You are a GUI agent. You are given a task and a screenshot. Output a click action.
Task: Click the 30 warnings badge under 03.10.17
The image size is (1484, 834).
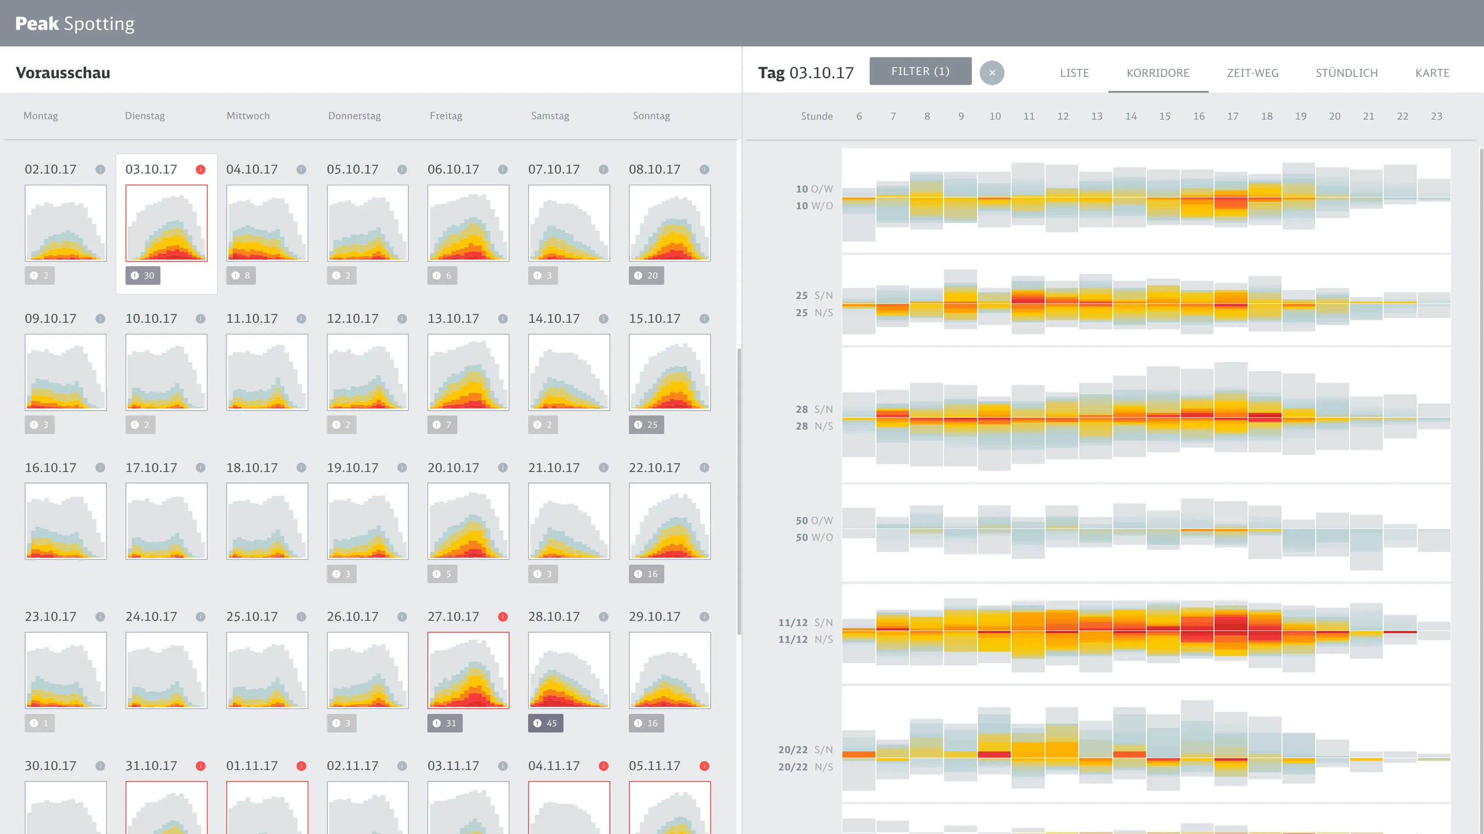pyautogui.click(x=143, y=275)
